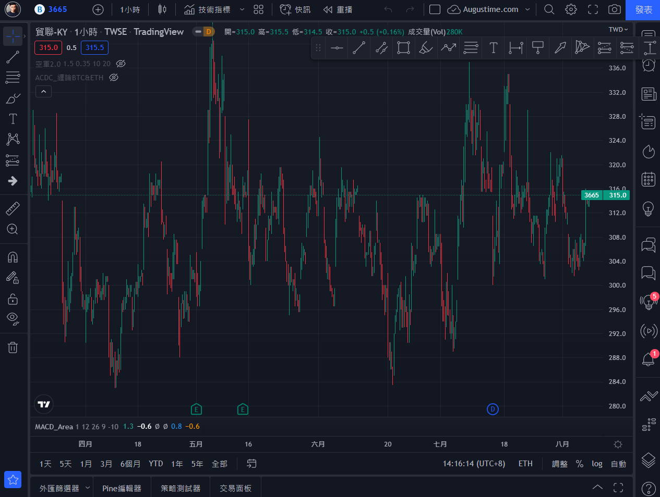Screen dimensions: 660x497
Task: Set range to YTD
Action: pyautogui.click(x=155, y=464)
